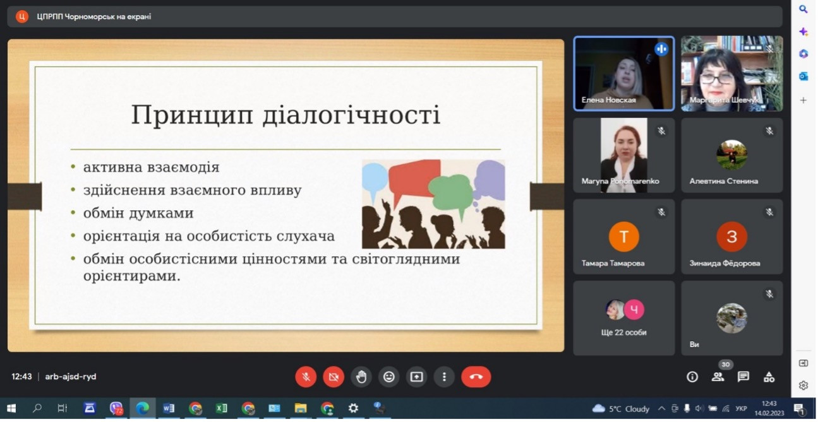Click muted mic icon on Maryna Ponomarenko tile
Viewport: 818px width, 422px height.
point(661,131)
